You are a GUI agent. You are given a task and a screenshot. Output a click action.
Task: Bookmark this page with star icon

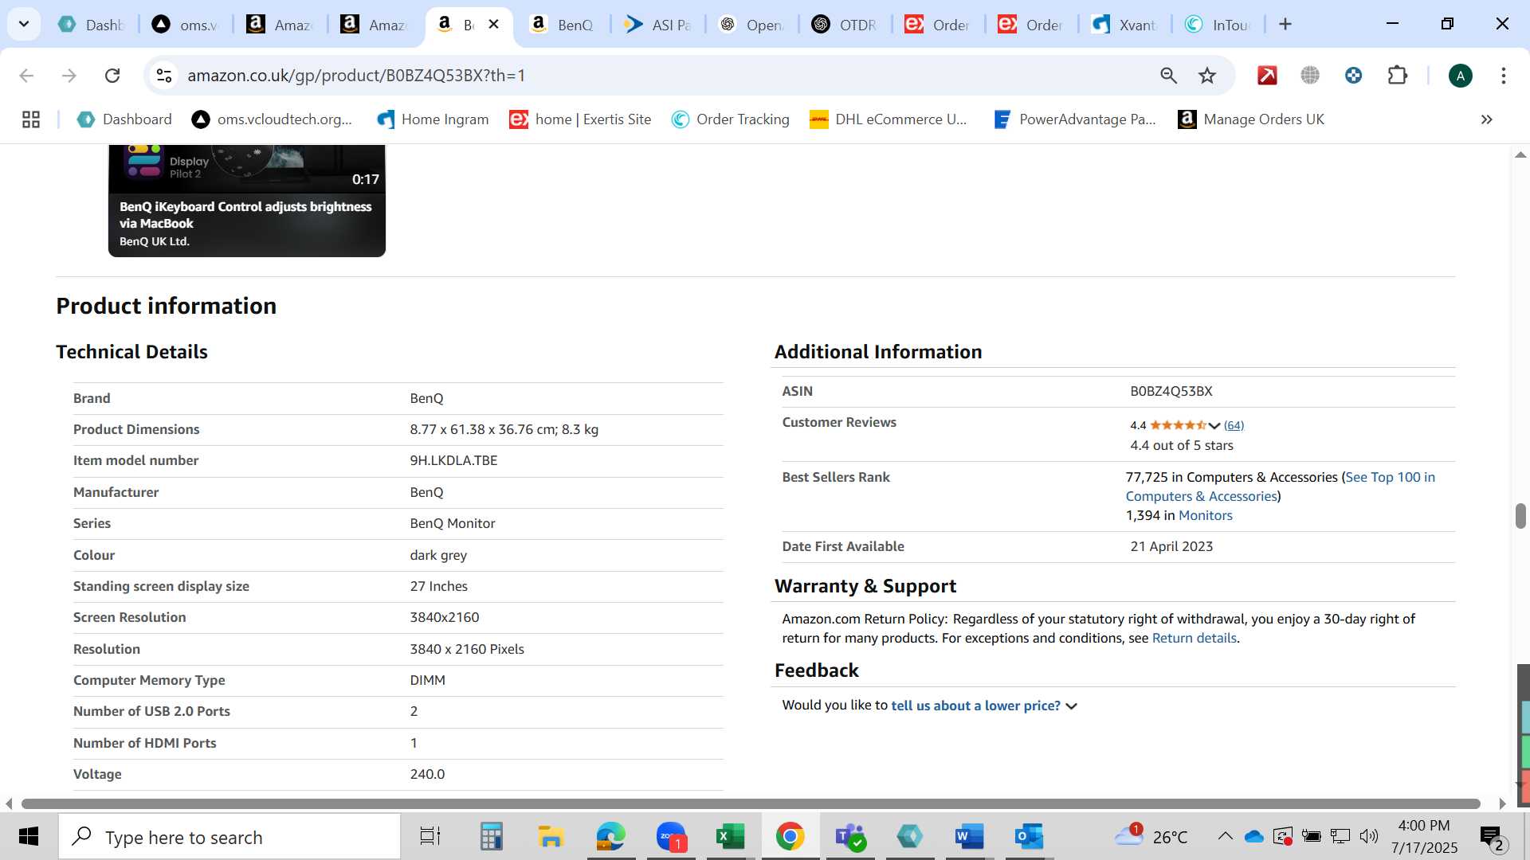point(1207,76)
